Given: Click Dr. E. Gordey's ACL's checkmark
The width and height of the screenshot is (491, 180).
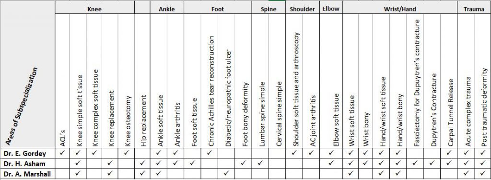Looking at the screenshot, I should tap(62, 153).
